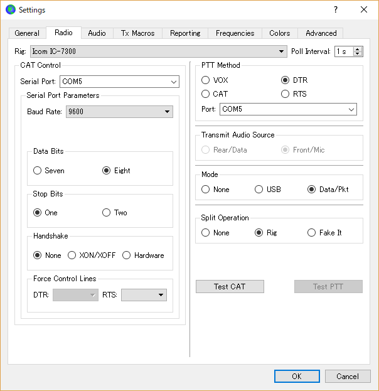Open the Rig dropdown showing Icom IC-7300
379x391 pixels.
159,51
